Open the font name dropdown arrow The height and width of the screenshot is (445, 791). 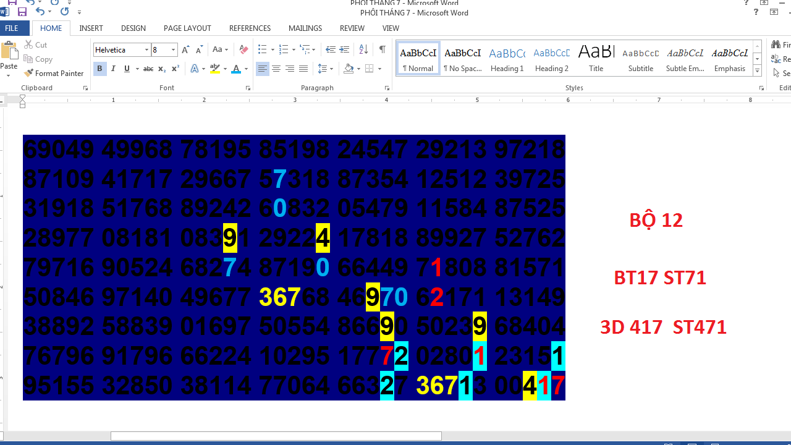(146, 50)
